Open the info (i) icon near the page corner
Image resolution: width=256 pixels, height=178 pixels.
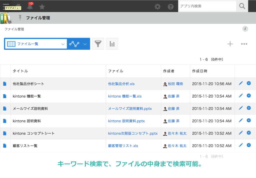[245, 29]
